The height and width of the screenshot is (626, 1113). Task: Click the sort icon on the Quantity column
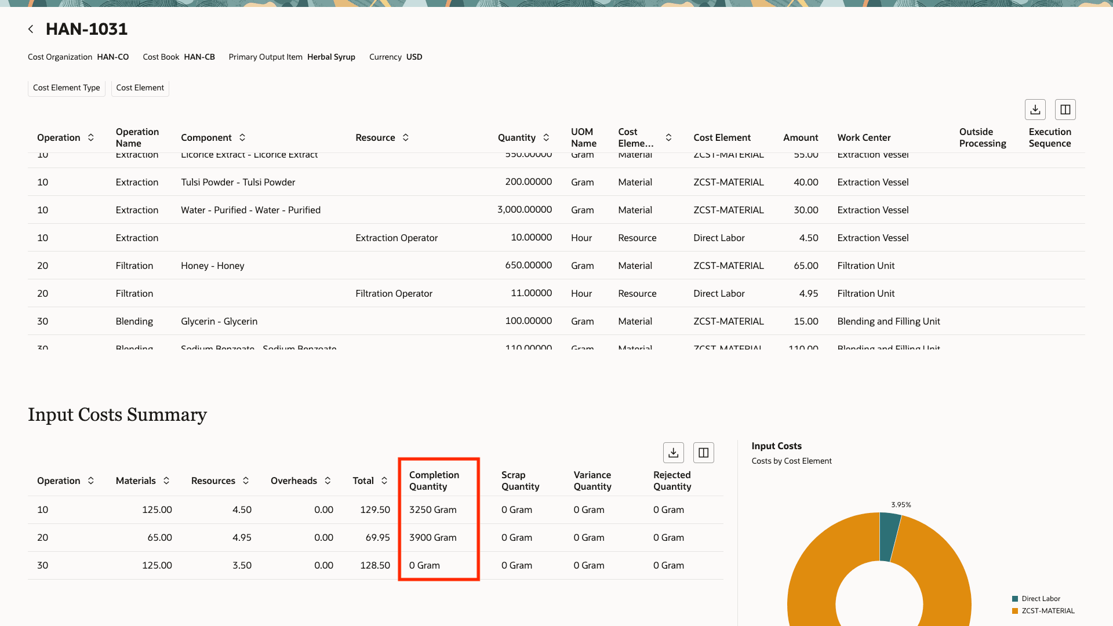click(x=545, y=137)
